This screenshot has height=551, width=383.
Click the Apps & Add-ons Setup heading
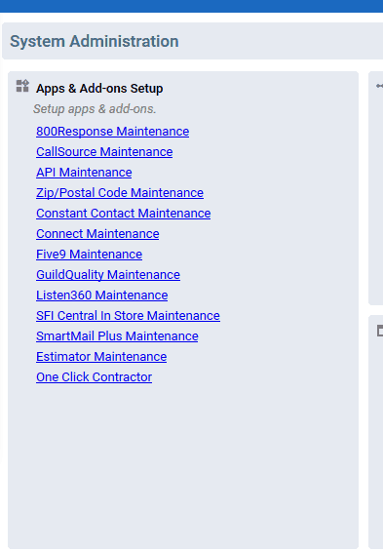(x=99, y=89)
